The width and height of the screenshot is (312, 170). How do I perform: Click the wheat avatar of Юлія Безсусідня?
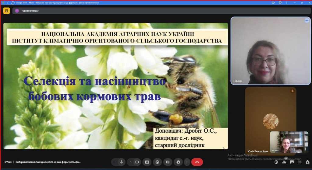coord(271,121)
